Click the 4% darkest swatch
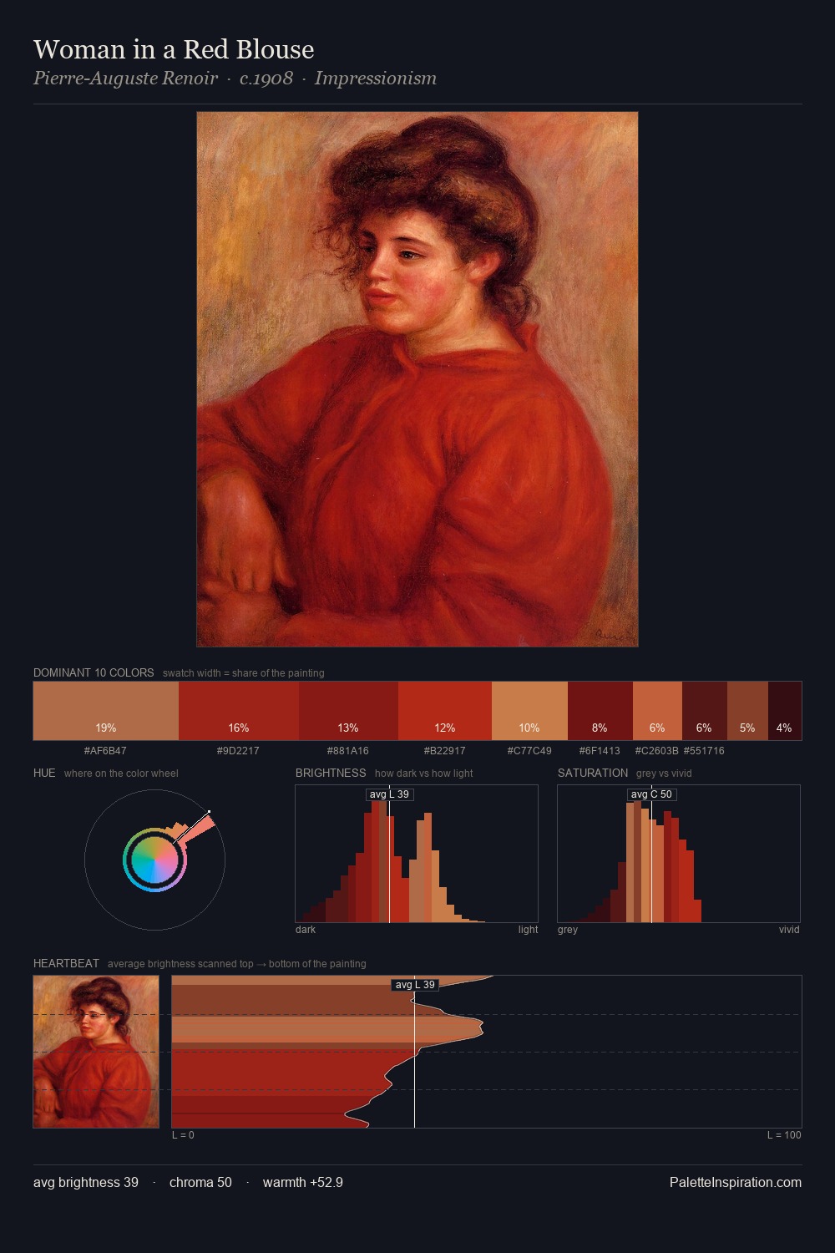 pyautogui.click(x=785, y=711)
